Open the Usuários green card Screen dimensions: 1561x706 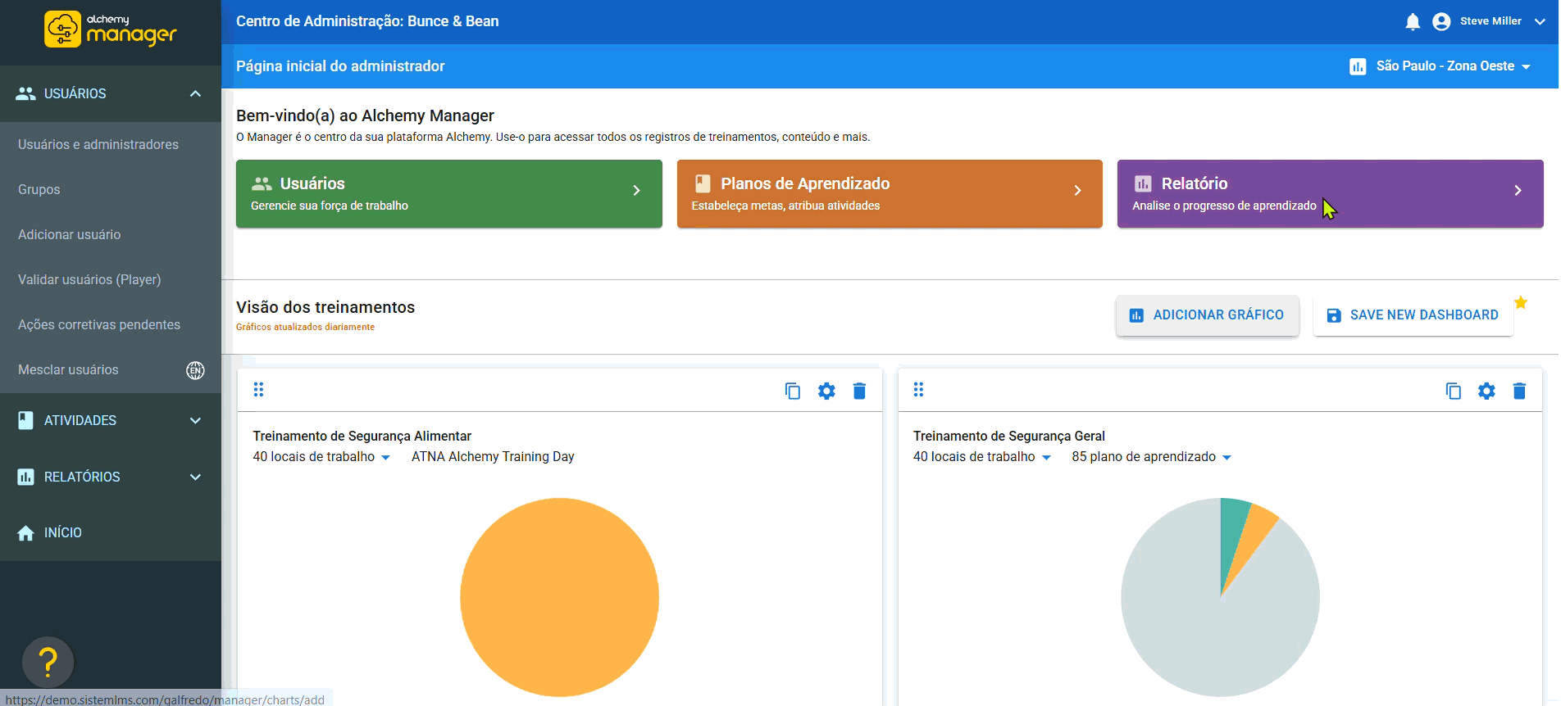click(448, 193)
